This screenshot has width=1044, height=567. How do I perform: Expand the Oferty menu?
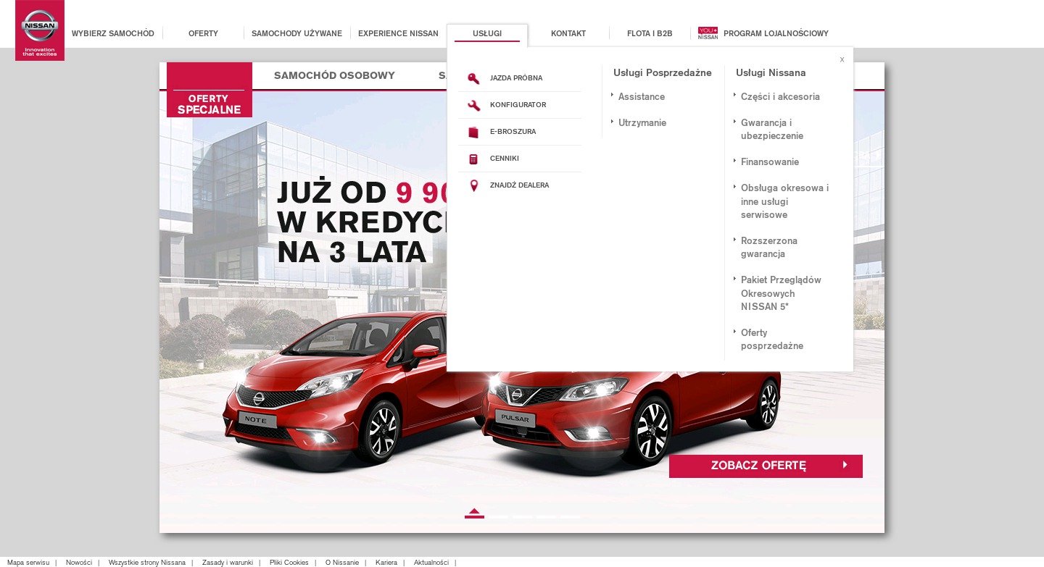pyautogui.click(x=203, y=33)
